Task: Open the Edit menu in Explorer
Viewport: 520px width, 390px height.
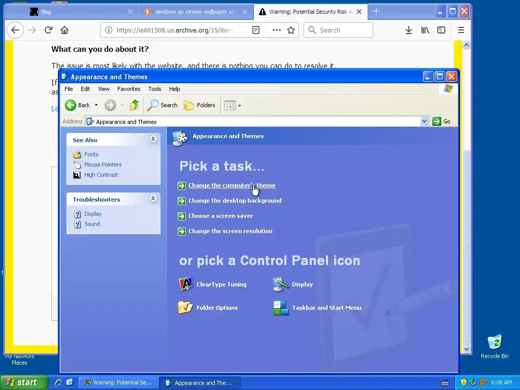Action: pyautogui.click(x=85, y=89)
